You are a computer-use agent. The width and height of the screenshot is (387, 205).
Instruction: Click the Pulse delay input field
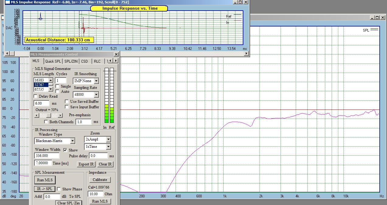click(x=99, y=155)
